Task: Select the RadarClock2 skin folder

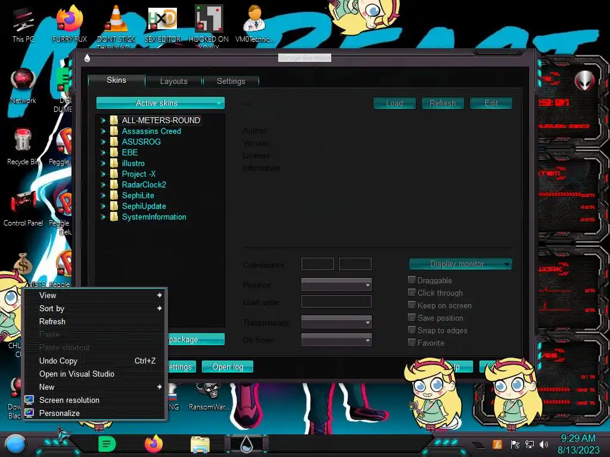Action: (144, 184)
